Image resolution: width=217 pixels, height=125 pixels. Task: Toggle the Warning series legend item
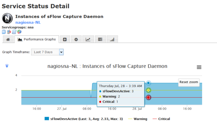point(138,119)
